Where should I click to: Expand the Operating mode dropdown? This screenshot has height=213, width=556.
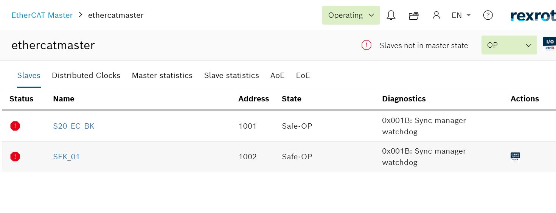coord(351,16)
